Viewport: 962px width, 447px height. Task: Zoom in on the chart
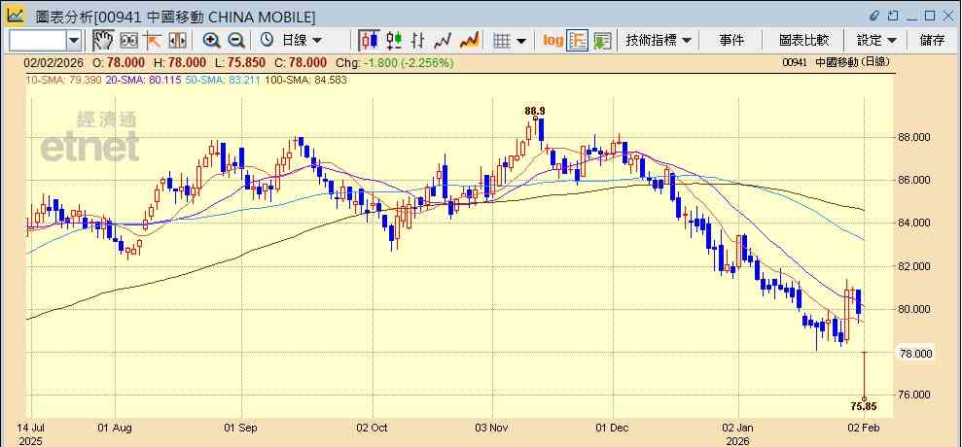[x=212, y=41]
